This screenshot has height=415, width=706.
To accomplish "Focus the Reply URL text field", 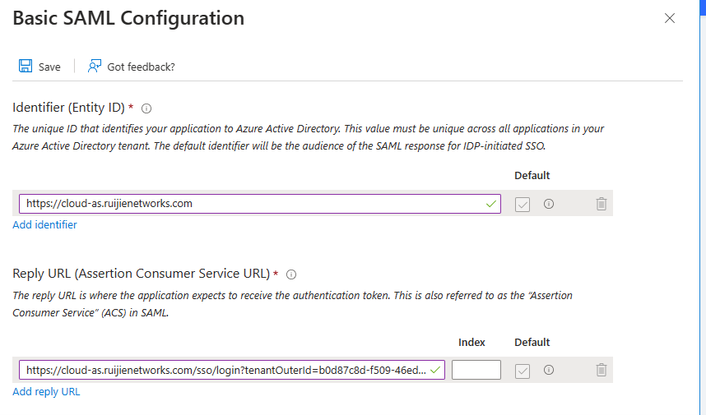I will [x=222, y=370].
